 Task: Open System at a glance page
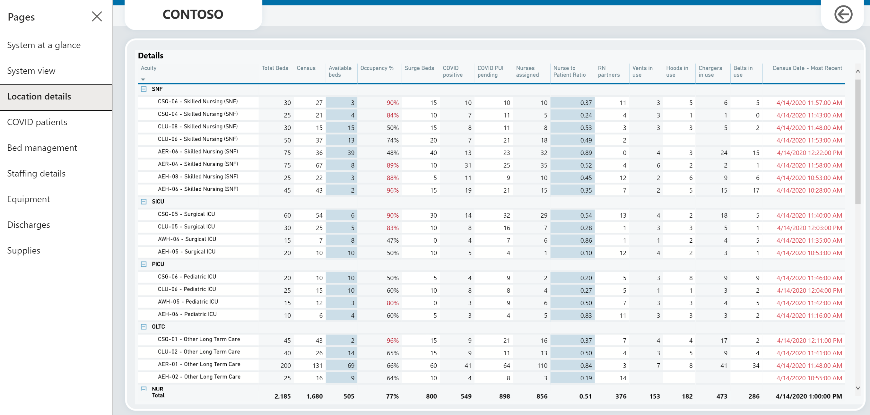click(x=44, y=45)
